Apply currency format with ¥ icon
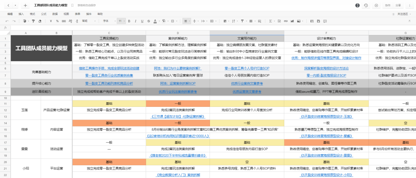The width and height of the screenshot is (416, 178). point(50,21)
